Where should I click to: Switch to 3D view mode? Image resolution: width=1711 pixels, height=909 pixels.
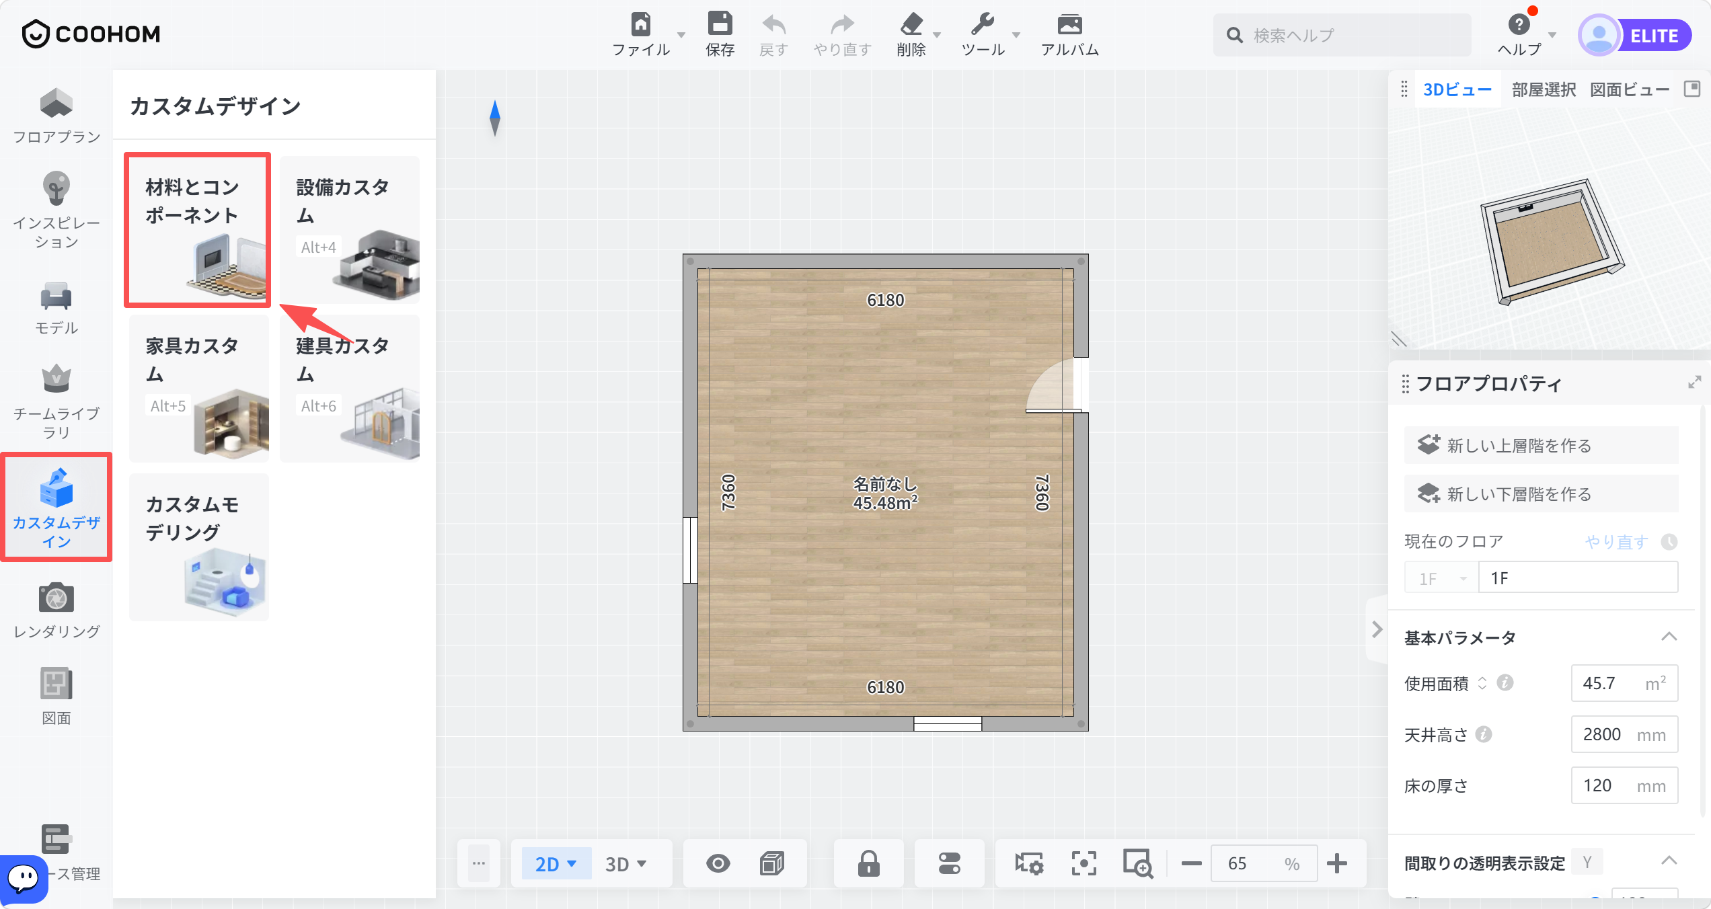point(625,863)
